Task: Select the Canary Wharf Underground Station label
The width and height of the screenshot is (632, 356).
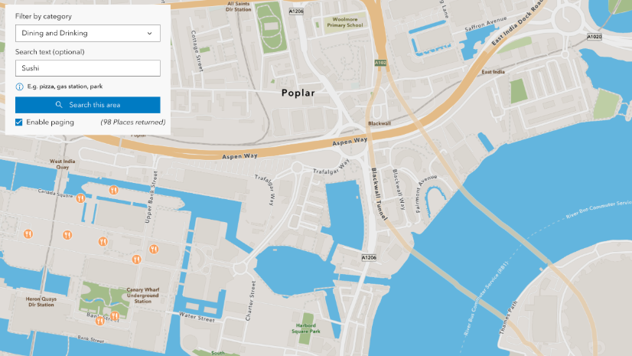Action: [x=142, y=296]
